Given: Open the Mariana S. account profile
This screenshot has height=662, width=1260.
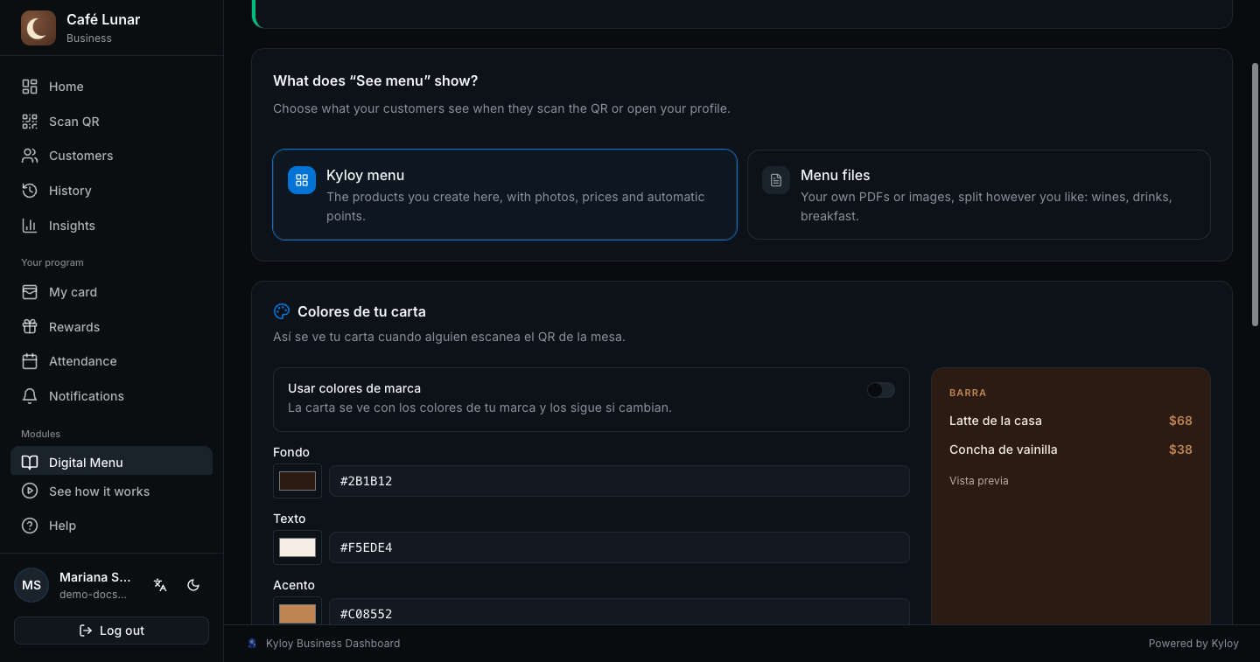Looking at the screenshot, I should click(x=73, y=585).
